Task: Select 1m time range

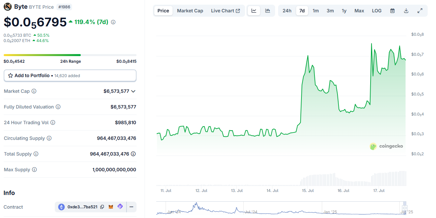Action: (315, 11)
